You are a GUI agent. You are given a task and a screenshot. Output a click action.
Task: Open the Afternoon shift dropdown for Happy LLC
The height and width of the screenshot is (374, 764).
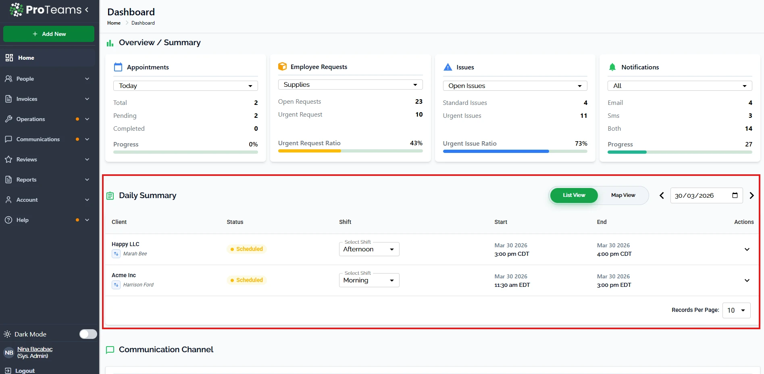tap(369, 249)
